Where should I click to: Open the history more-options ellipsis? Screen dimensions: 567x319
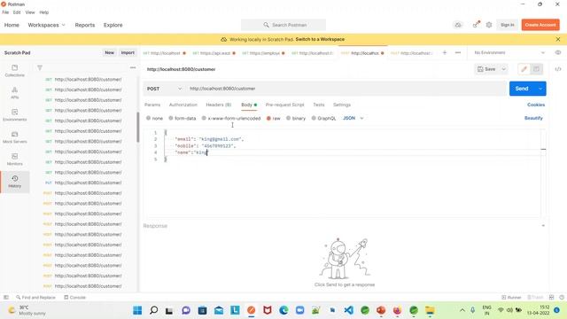click(x=133, y=67)
